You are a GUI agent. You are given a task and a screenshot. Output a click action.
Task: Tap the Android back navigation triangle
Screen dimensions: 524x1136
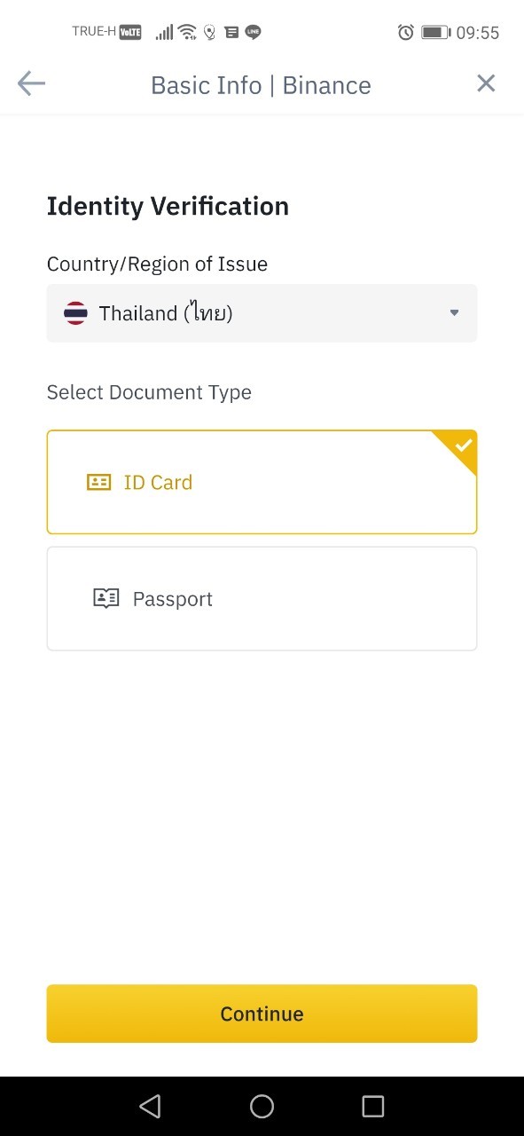pos(150,1106)
